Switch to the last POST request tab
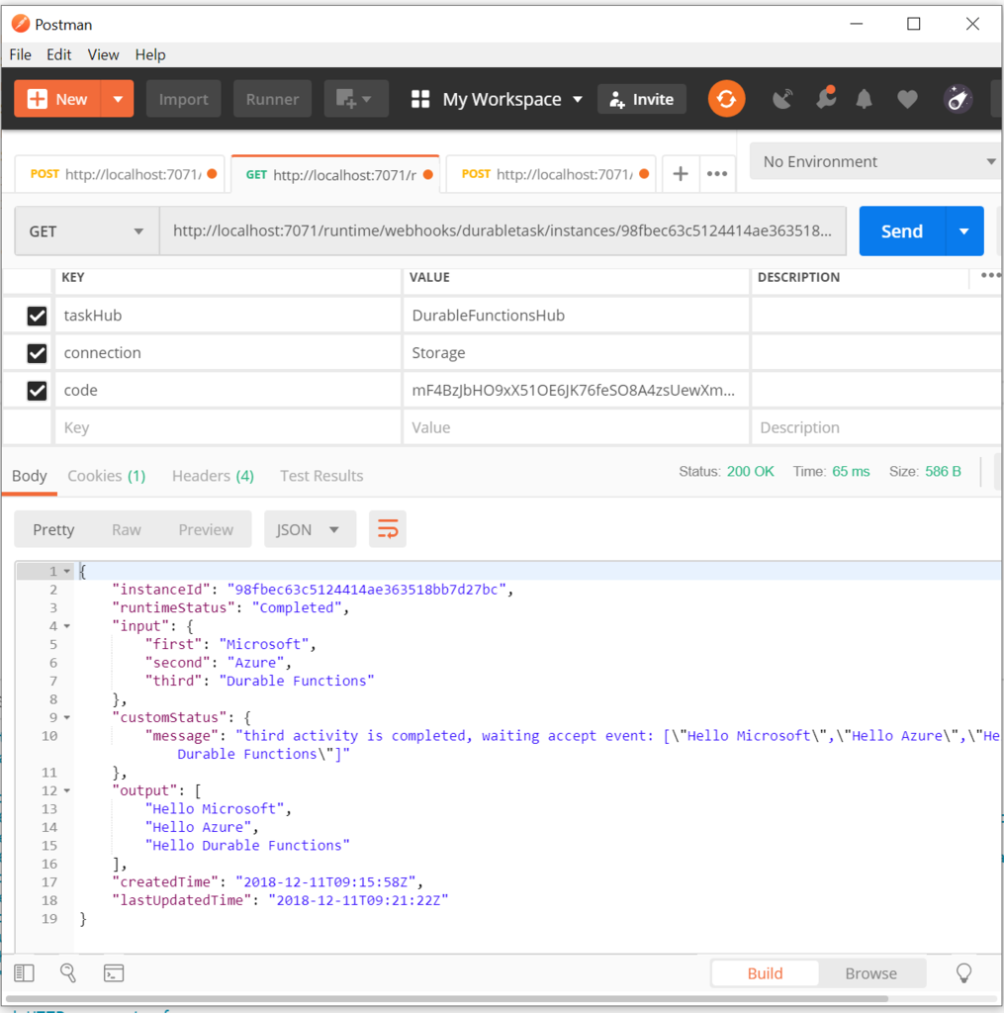1004x1013 pixels. point(551,174)
